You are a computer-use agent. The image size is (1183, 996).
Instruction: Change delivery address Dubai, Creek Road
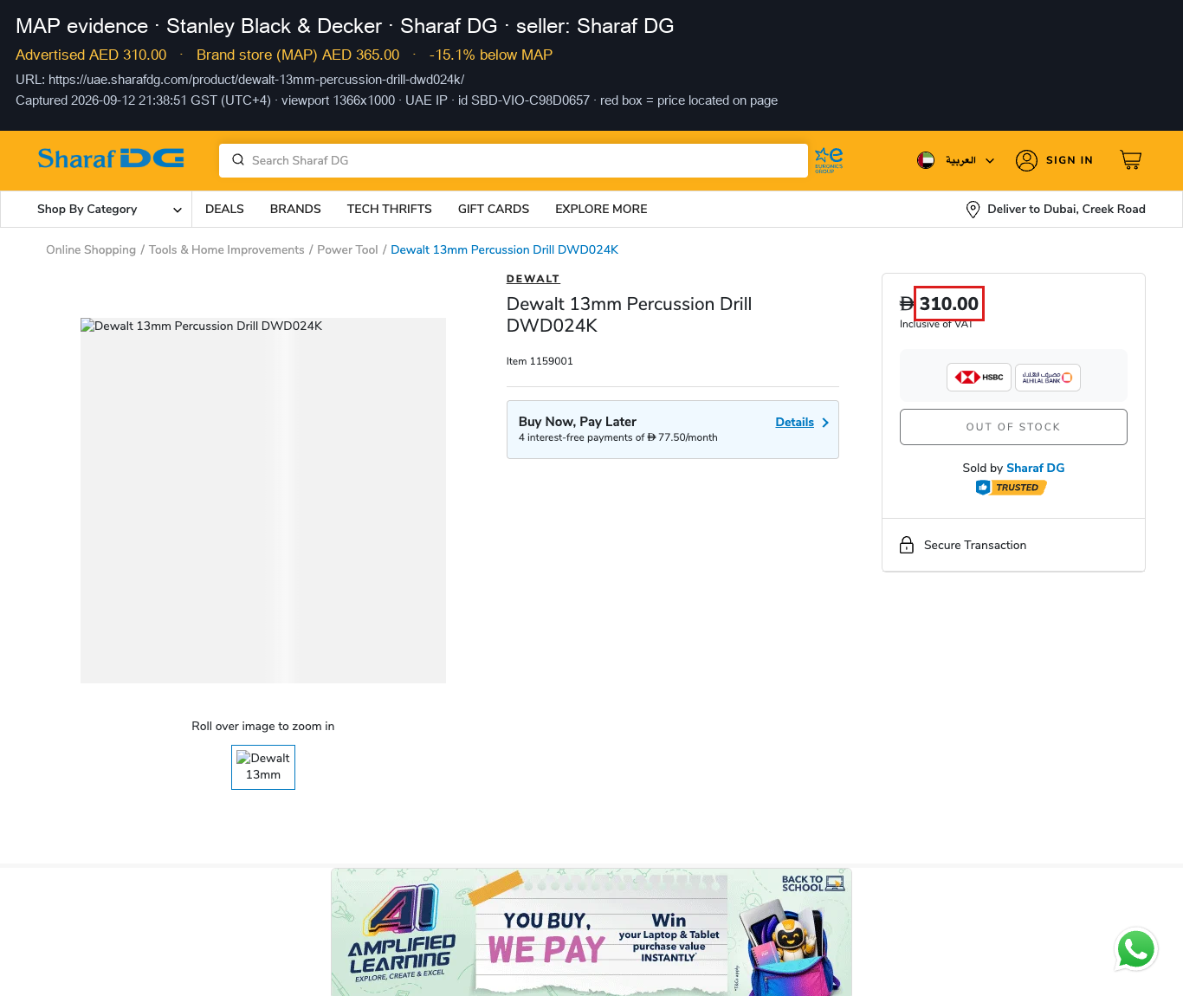click(1066, 210)
